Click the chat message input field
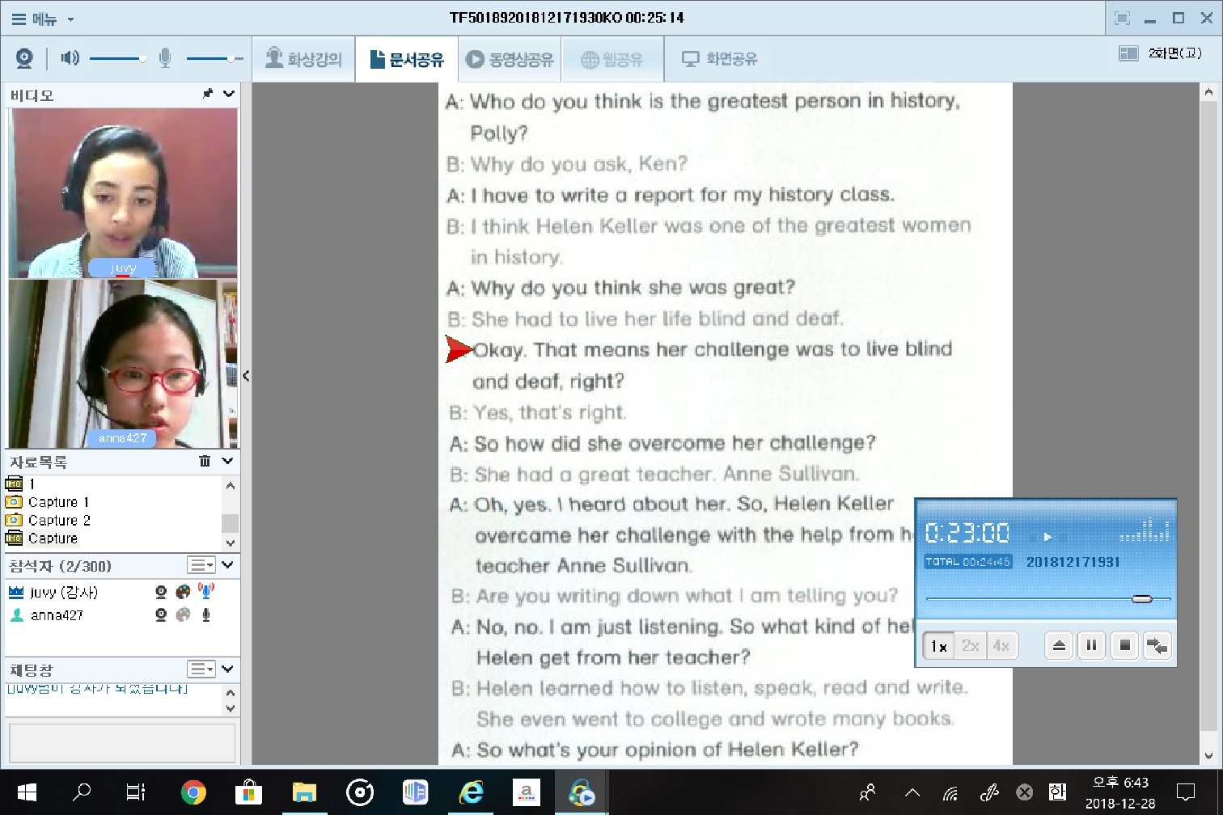 point(121,742)
